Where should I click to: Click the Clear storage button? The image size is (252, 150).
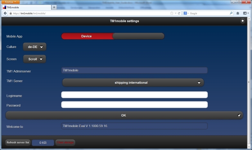pos(65,143)
